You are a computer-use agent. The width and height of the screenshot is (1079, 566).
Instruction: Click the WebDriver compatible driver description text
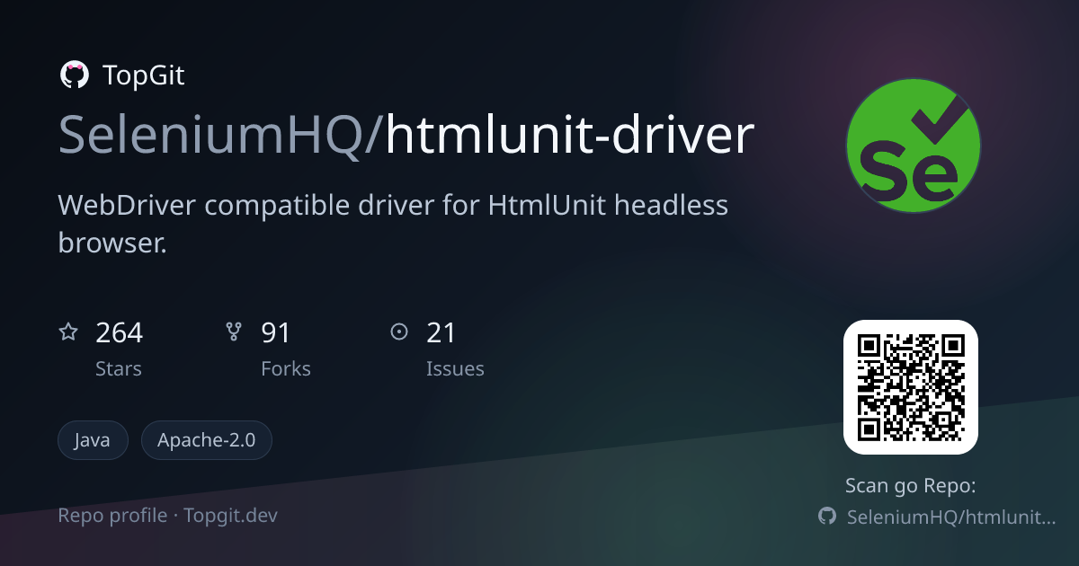(x=393, y=224)
